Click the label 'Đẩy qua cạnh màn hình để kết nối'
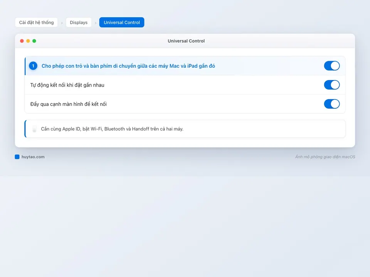370x277 pixels. (69, 104)
